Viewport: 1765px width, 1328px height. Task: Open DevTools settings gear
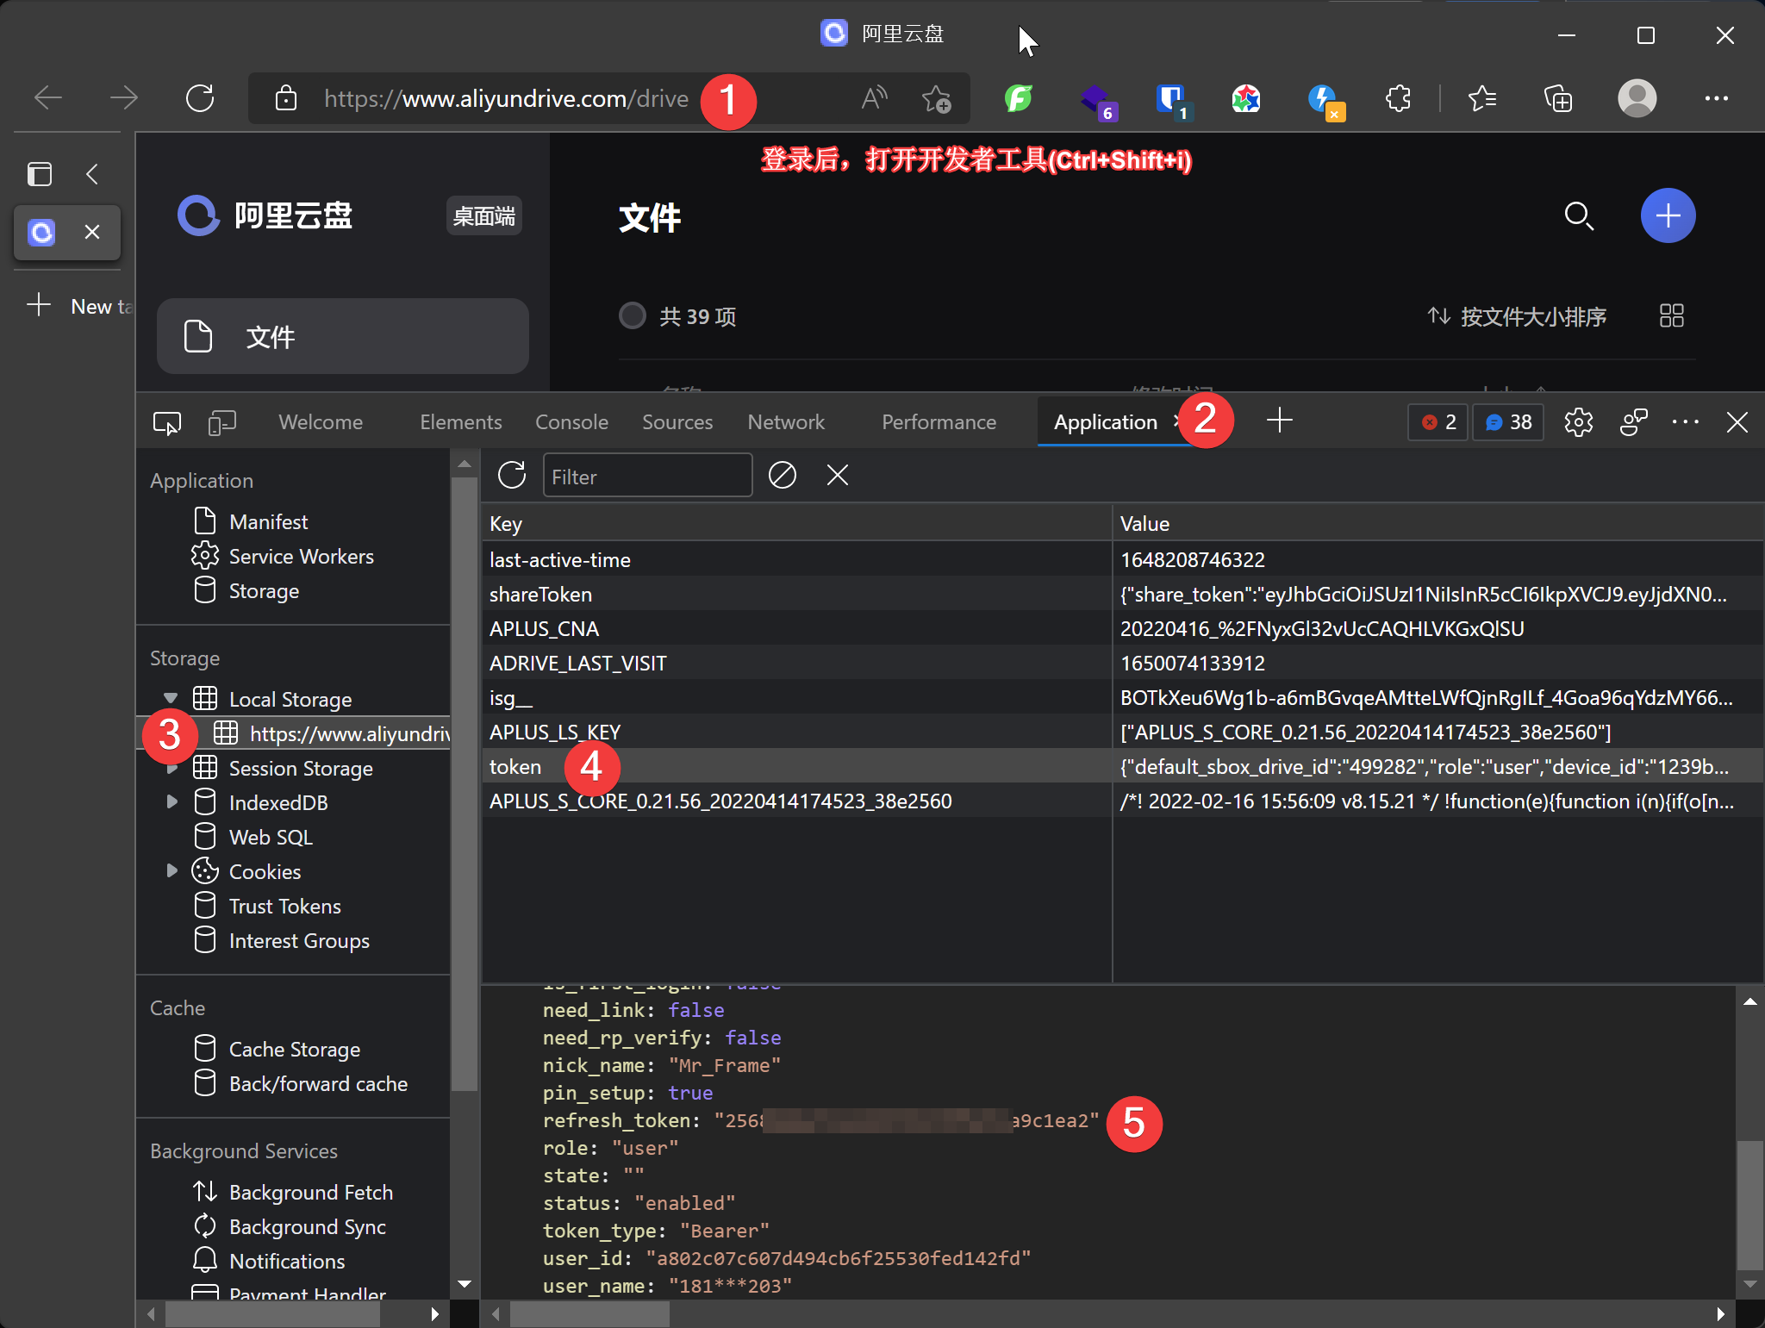[1578, 422]
